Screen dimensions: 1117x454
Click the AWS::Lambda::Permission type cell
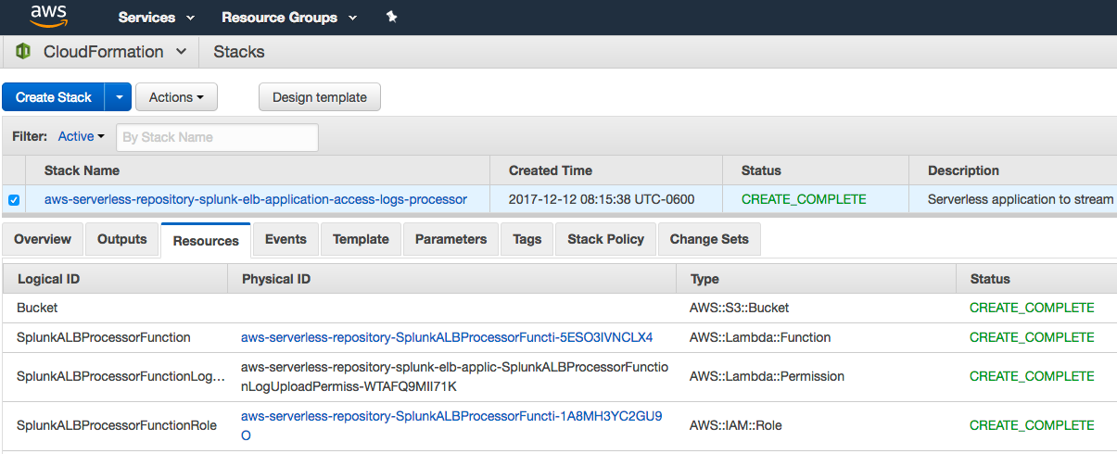[767, 376]
